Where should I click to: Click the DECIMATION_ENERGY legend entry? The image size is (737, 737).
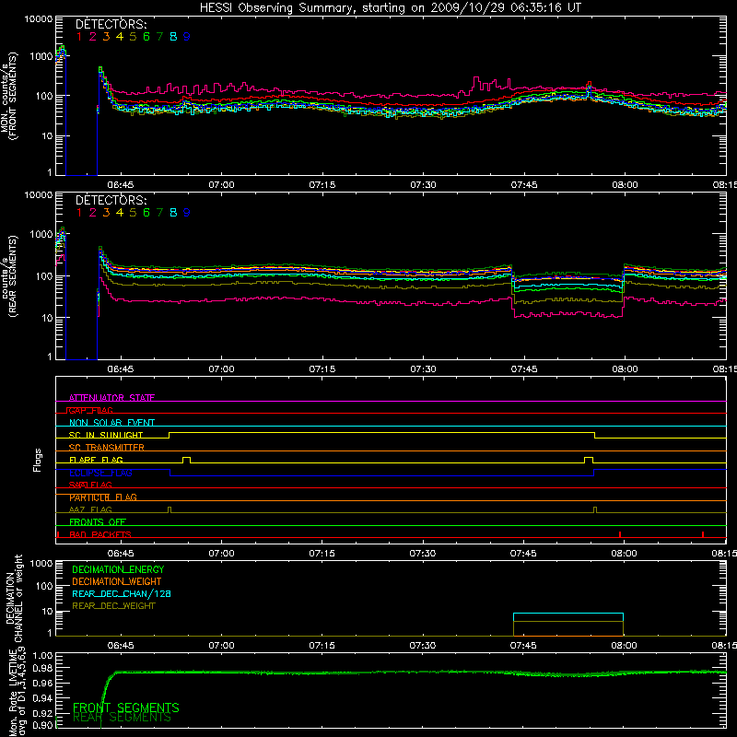point(118,569)
